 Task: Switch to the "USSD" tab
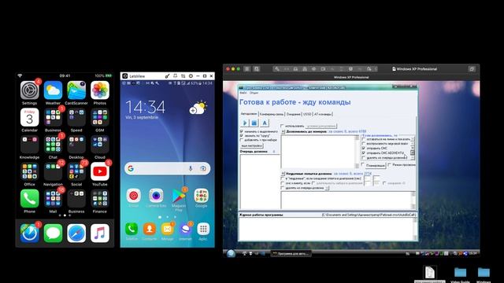(307, 114)
